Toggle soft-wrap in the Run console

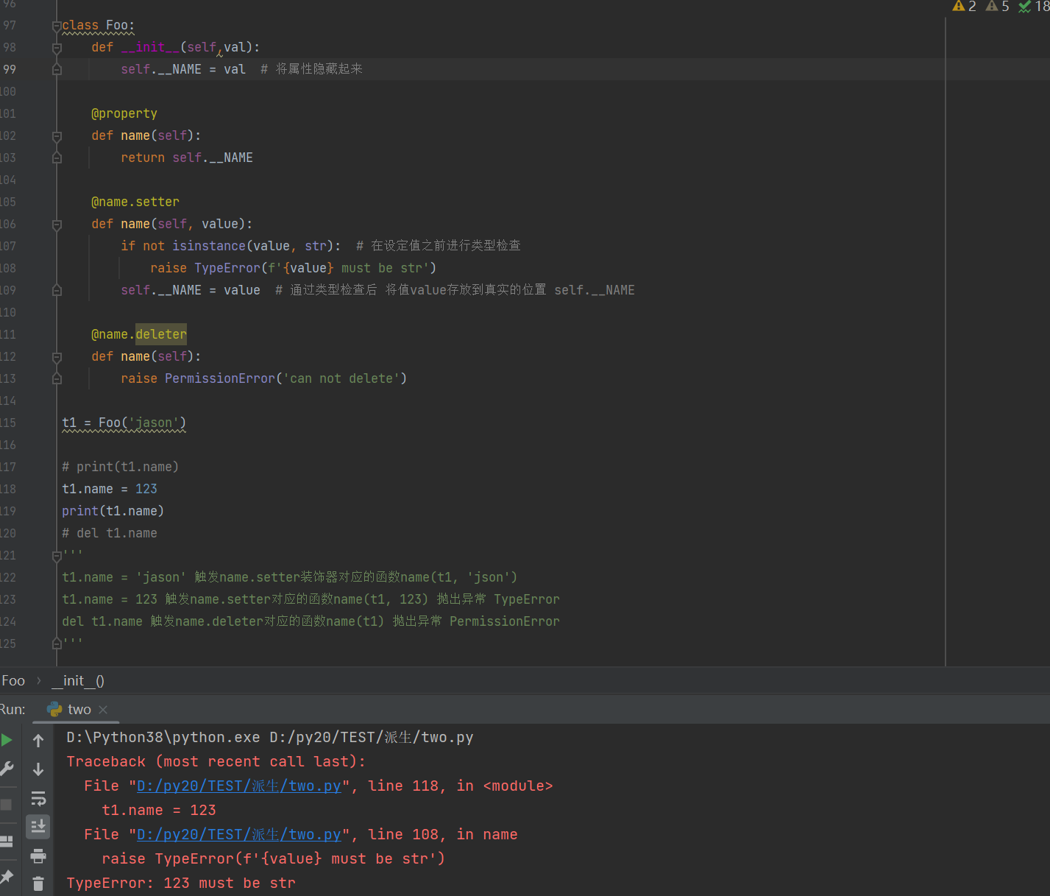38,798
